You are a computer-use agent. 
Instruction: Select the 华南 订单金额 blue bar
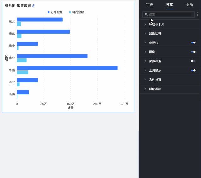pos(67,68)
